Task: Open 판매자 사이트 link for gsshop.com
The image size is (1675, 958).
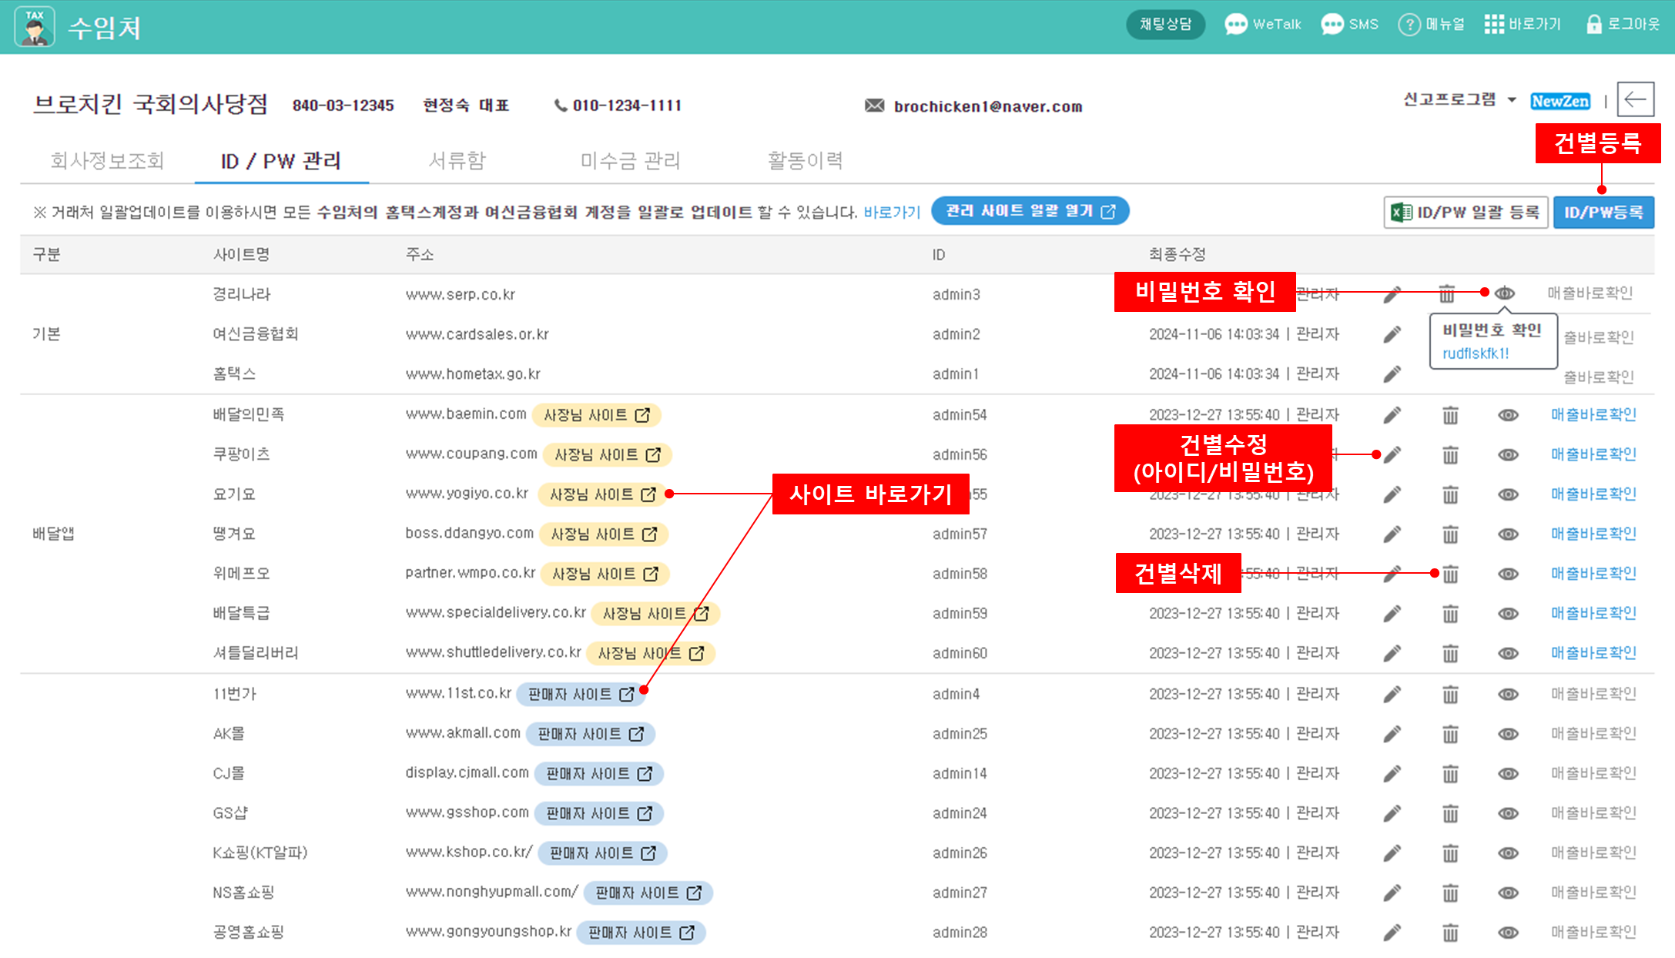Action: (x=599, y=814)
